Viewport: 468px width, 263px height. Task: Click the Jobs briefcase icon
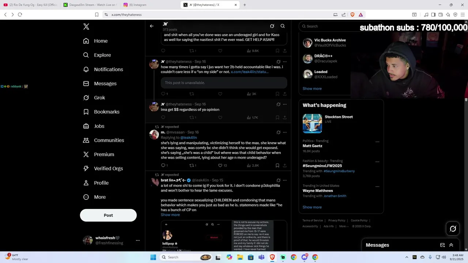86,126
